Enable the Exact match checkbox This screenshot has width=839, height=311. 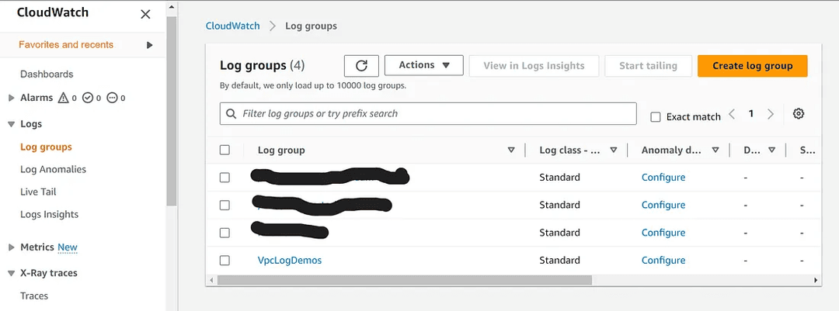(x=656, y=117)
